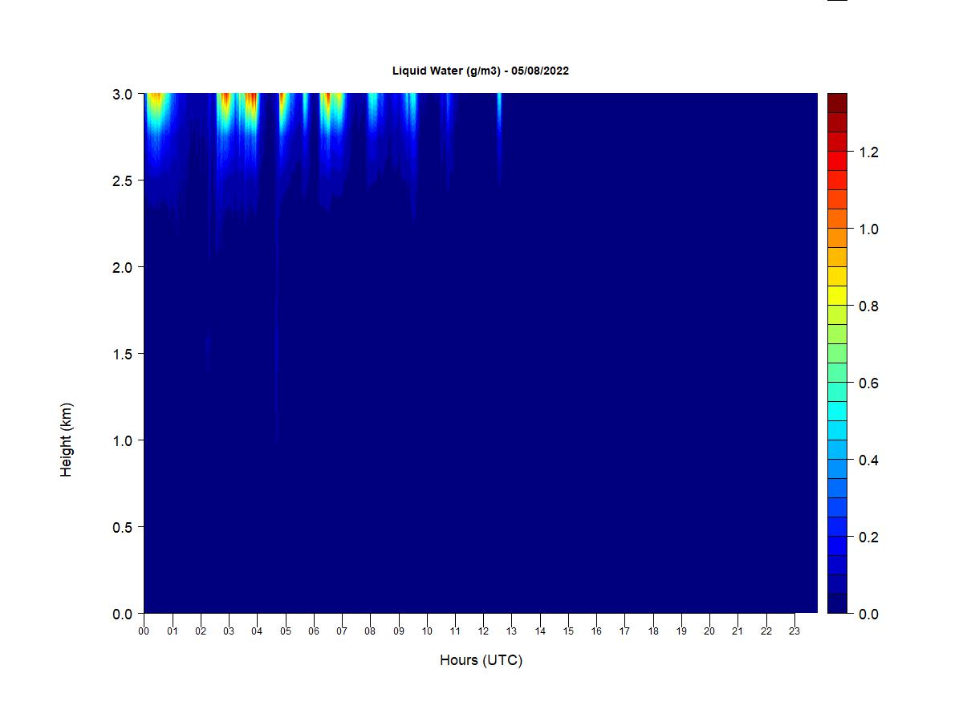Click the 0.0 height tick label on the y-axis
963x722 pixels.
[x=123, y=614]
